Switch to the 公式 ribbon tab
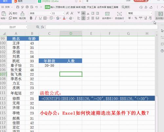 coord(68,7)
